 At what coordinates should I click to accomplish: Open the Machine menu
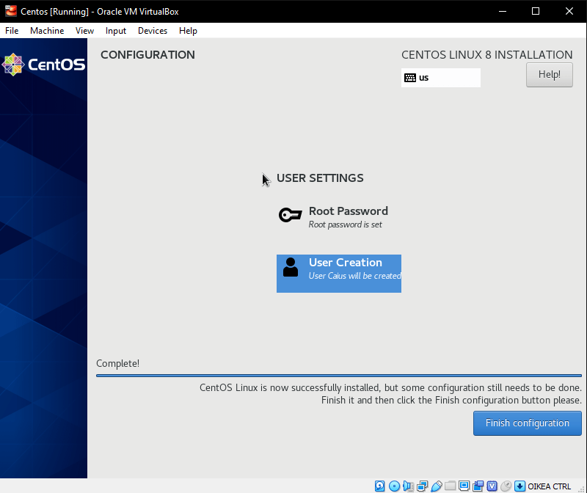(x=47, y=31)
